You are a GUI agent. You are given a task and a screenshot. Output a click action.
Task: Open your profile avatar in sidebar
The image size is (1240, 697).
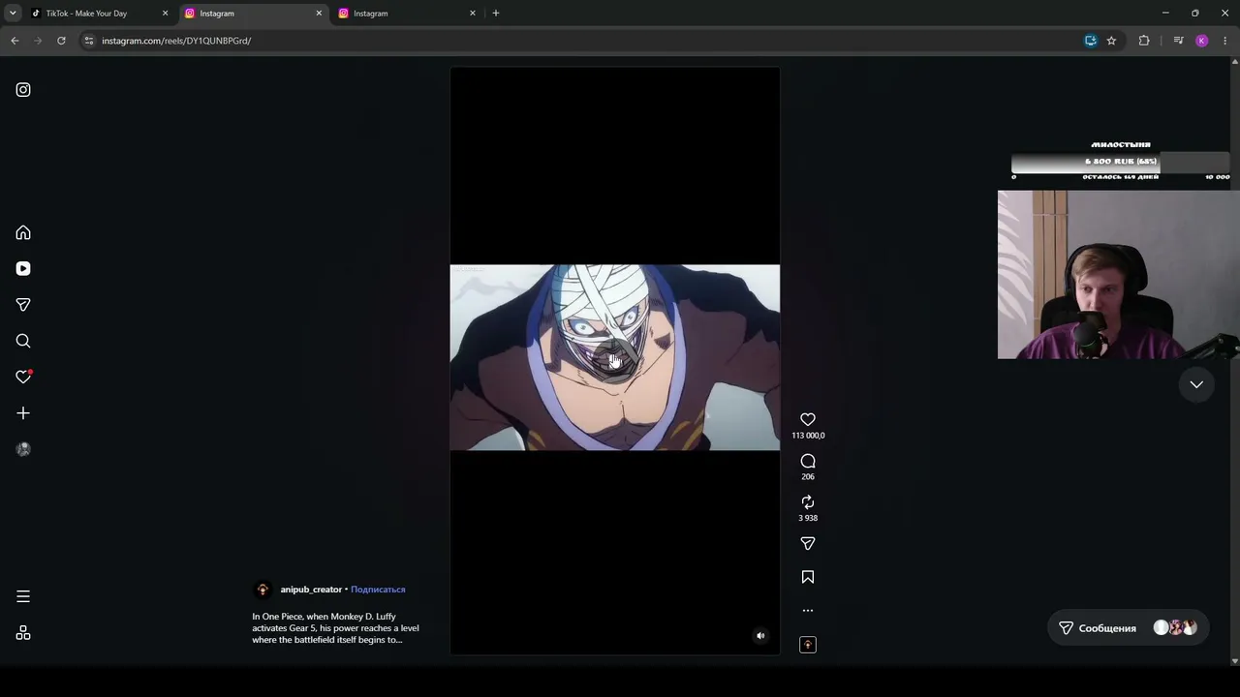click(23, 449)
